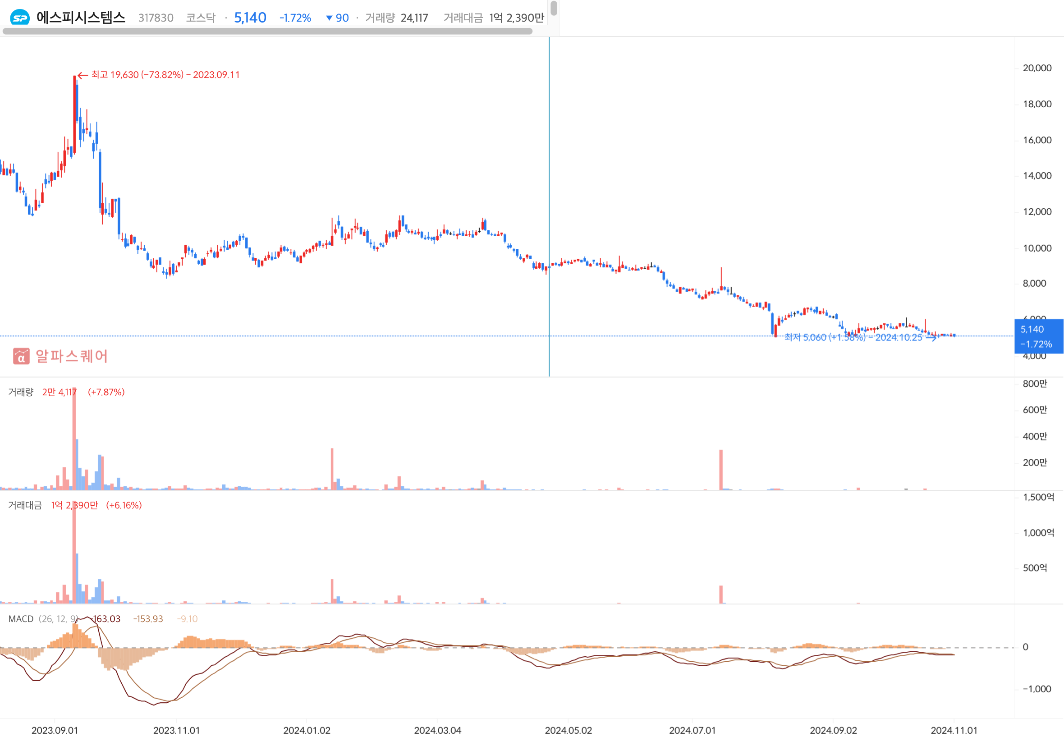Click the 2024.11.01 date axis label
Image resolution: width=1064 pixels, height=741 pixels.
954,731
